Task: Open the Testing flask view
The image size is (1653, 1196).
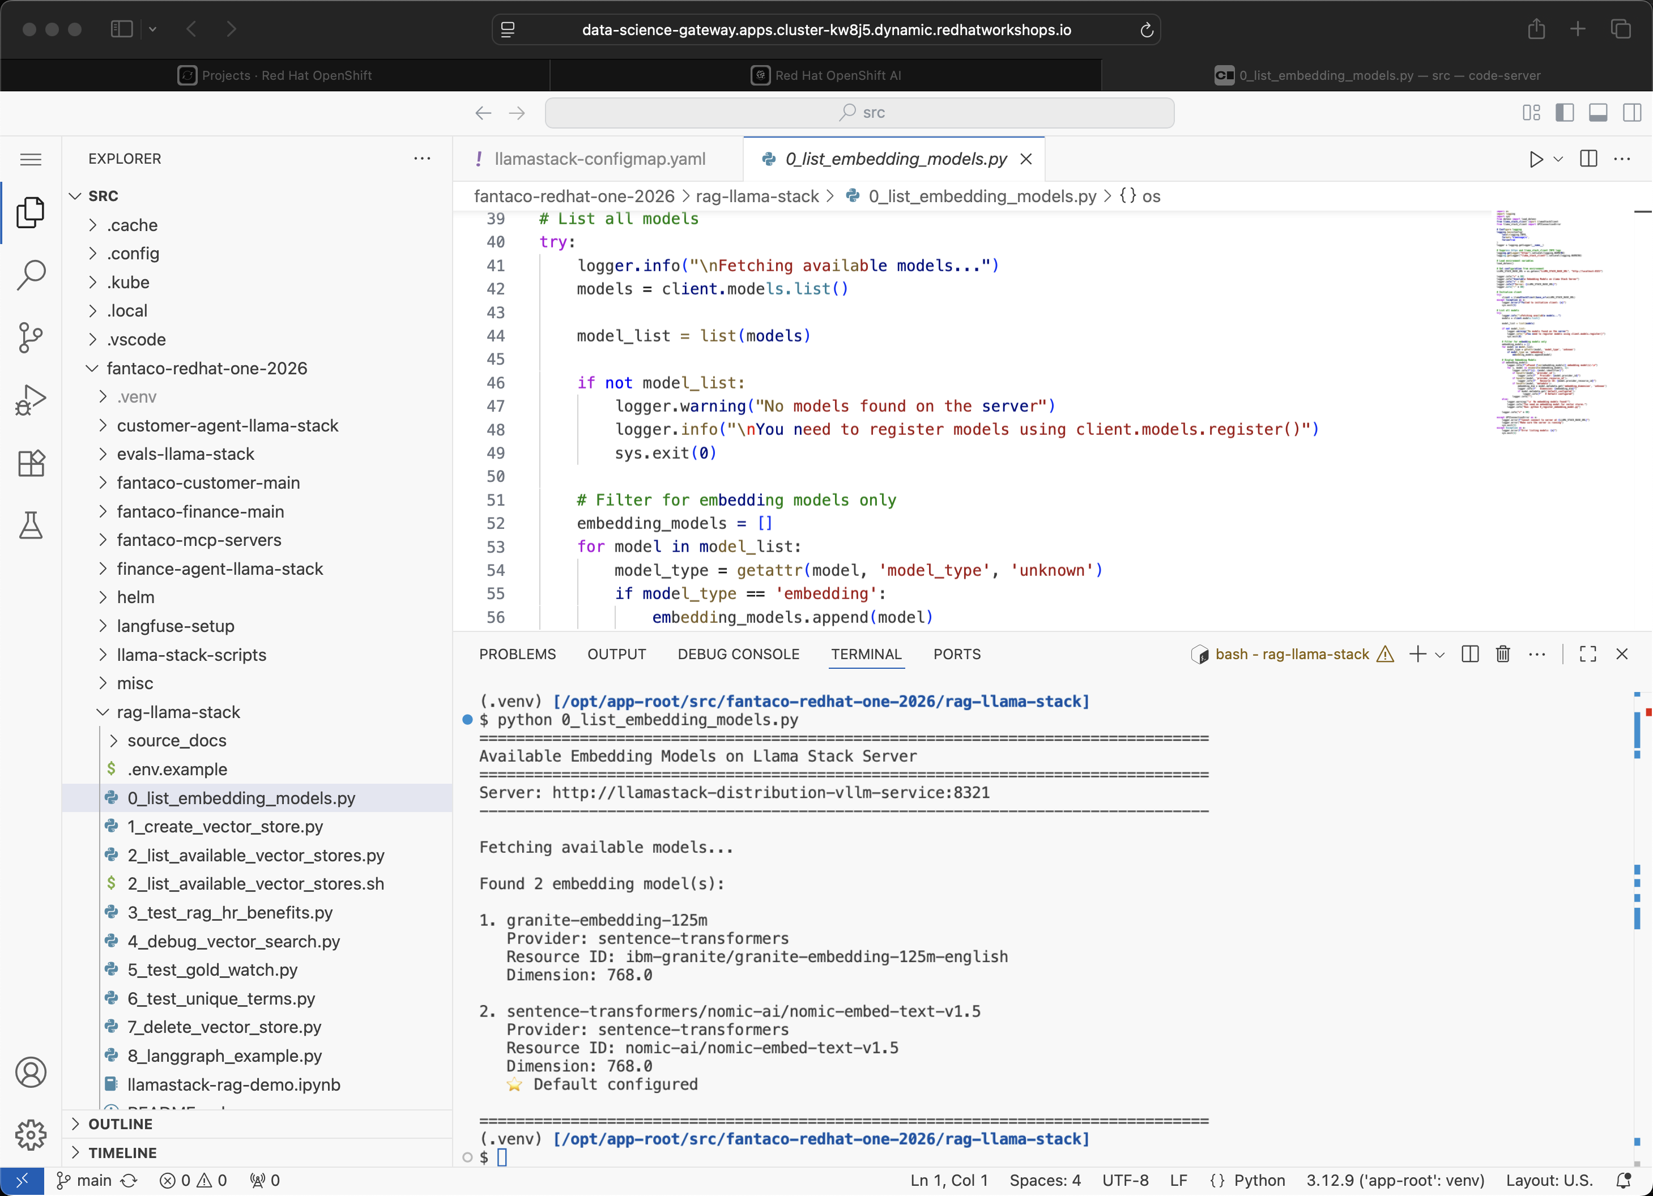Action: click(x=31, y=525)
